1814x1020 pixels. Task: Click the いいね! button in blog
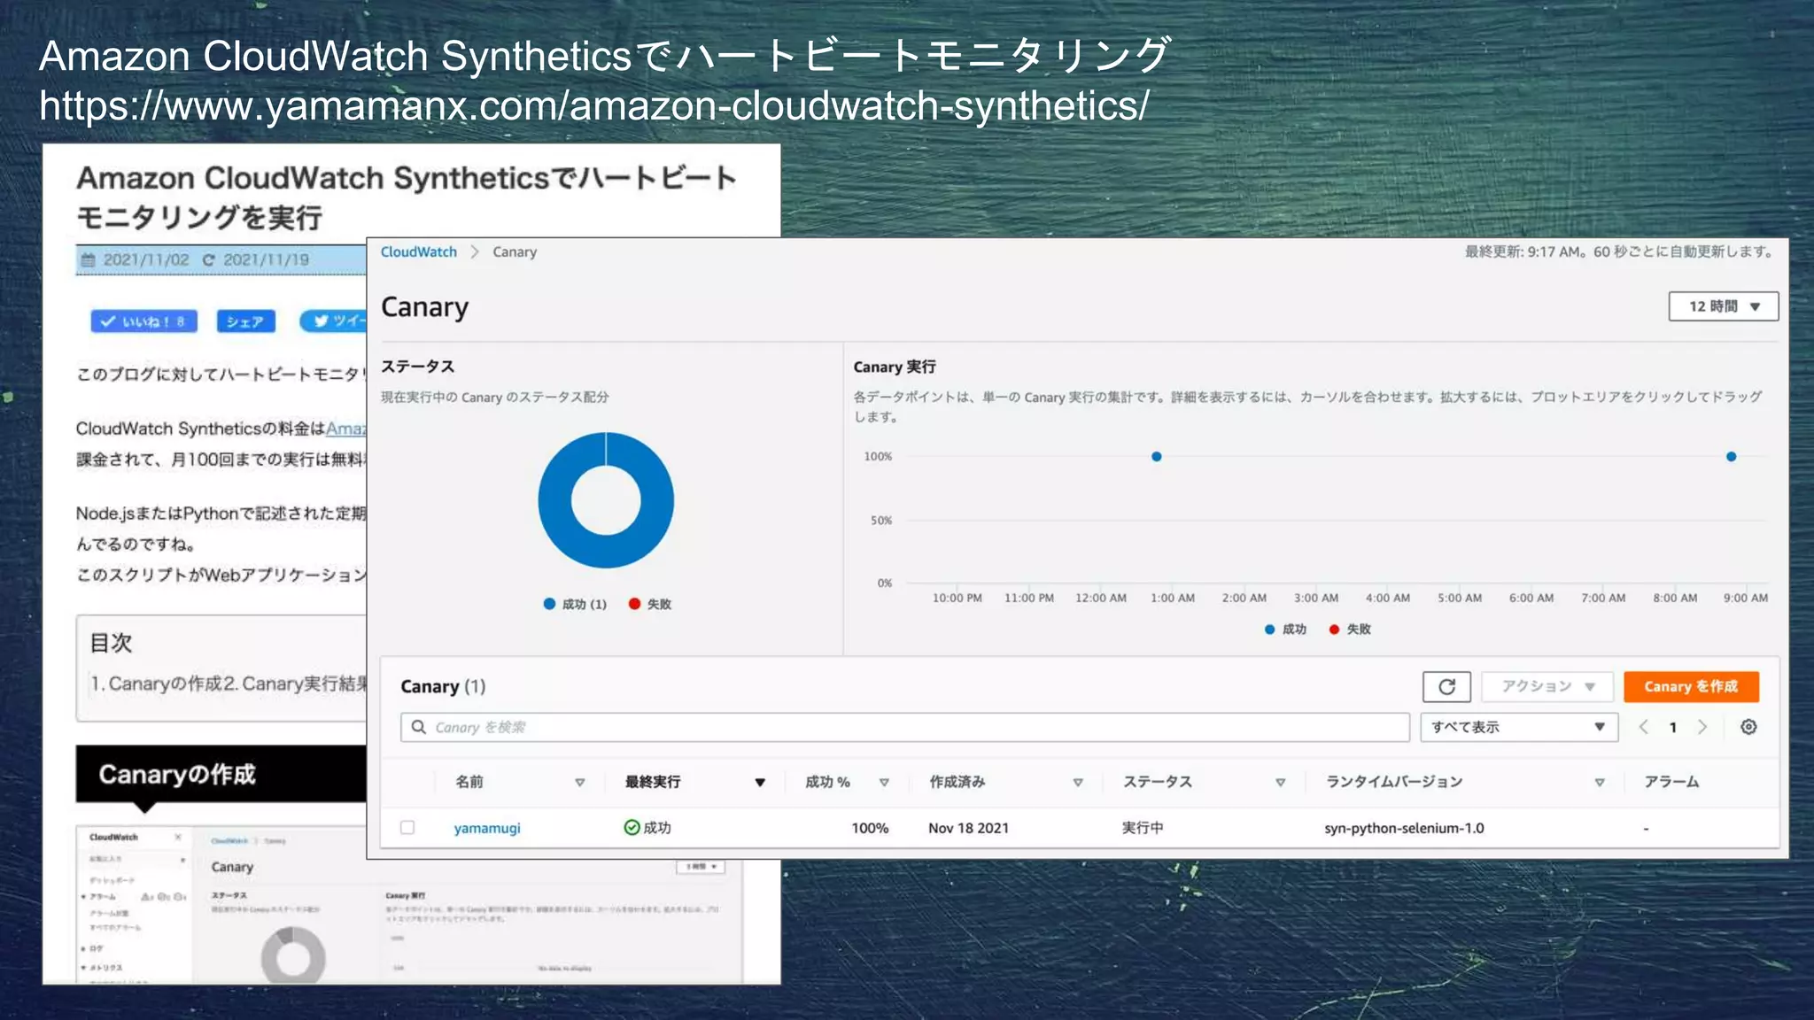point(143,321)
